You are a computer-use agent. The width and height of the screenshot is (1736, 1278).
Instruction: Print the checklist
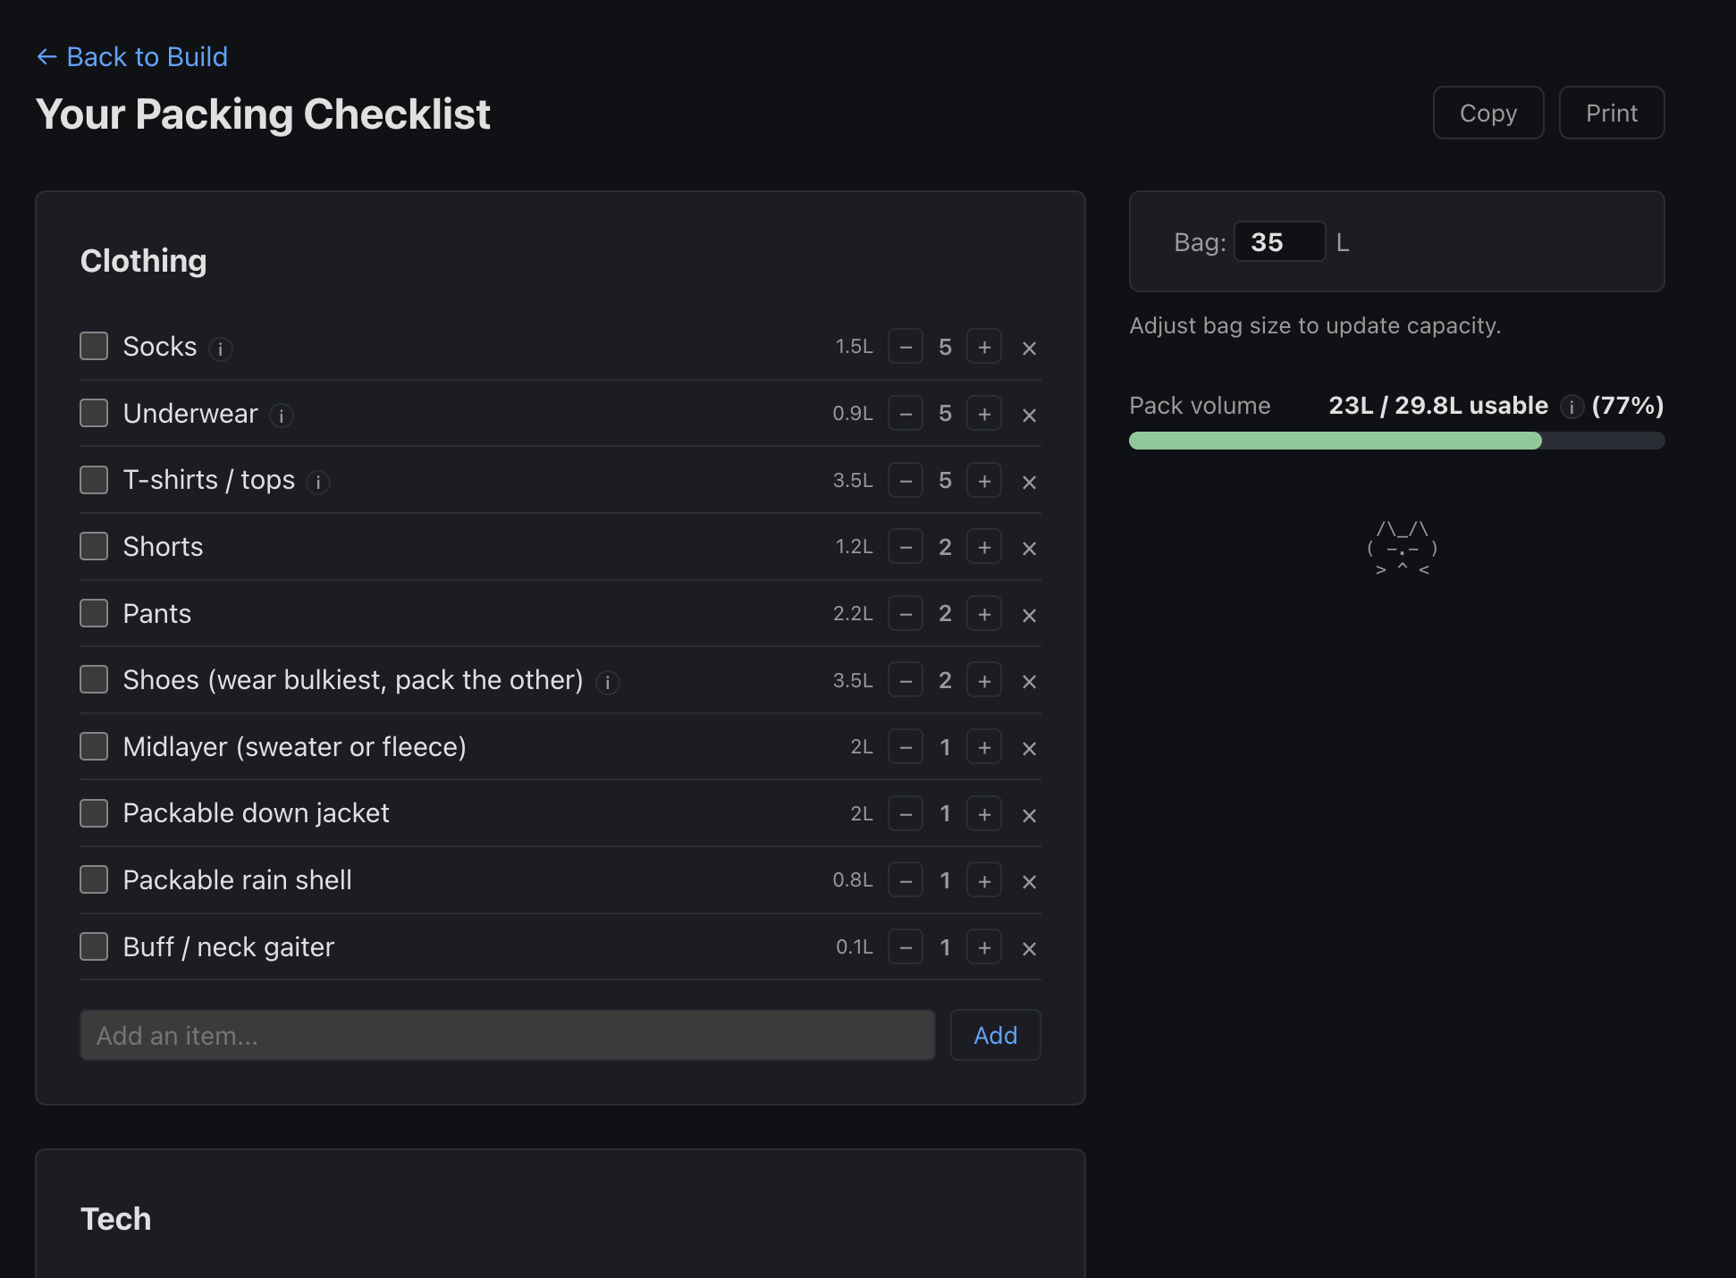(1611, 113)
